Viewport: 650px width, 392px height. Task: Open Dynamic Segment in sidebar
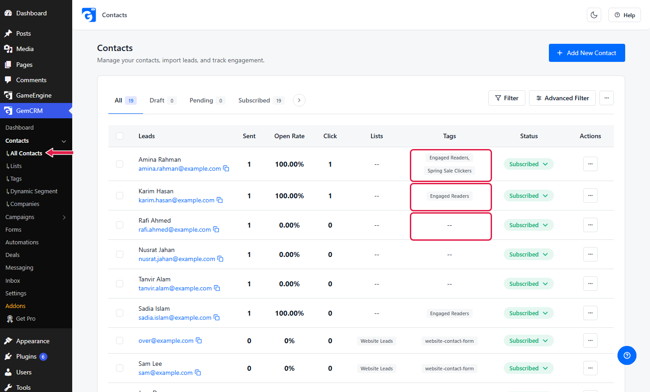34,191
